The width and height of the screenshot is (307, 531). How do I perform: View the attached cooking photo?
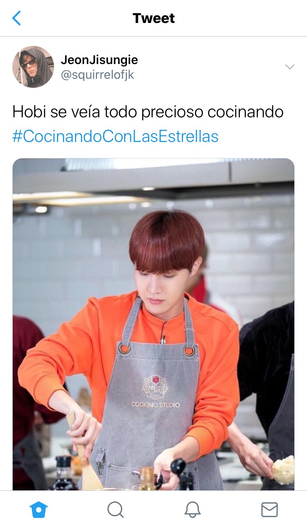tap(153, 324)
